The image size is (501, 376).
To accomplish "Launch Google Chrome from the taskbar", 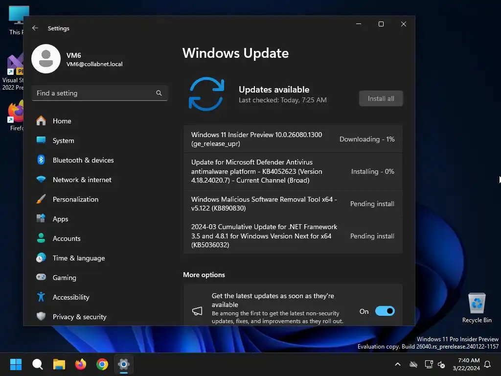I will click(102, 364).
